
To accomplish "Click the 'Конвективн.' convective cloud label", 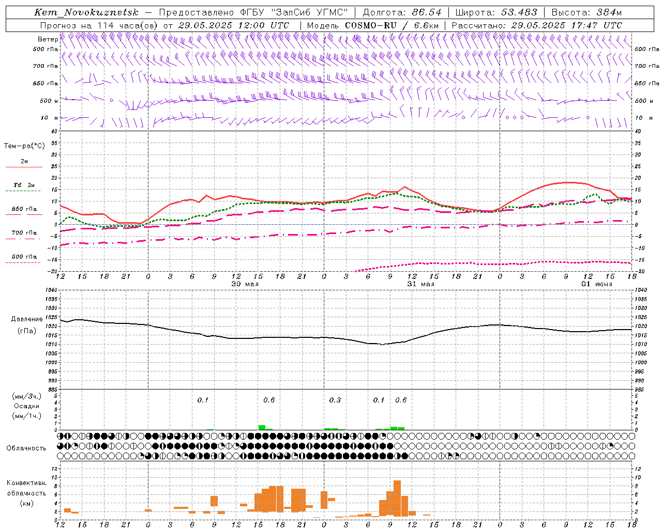I will [x=27, y=483].
